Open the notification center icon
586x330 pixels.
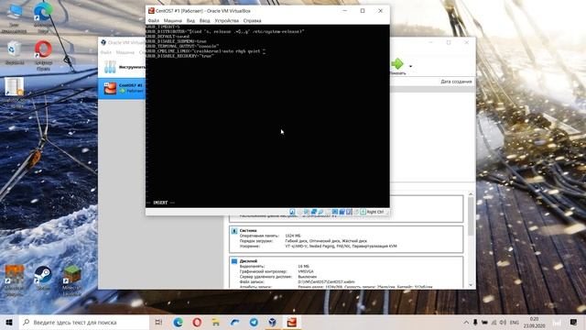[574, 322]
